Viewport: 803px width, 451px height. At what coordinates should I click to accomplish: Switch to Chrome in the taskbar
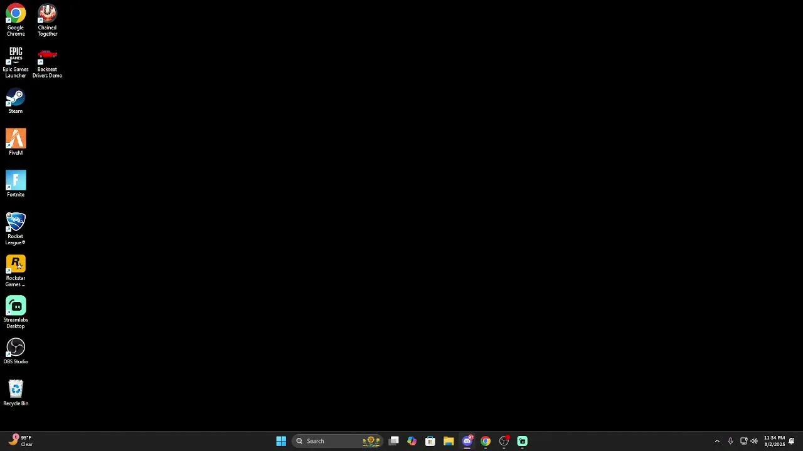(486, 441)
